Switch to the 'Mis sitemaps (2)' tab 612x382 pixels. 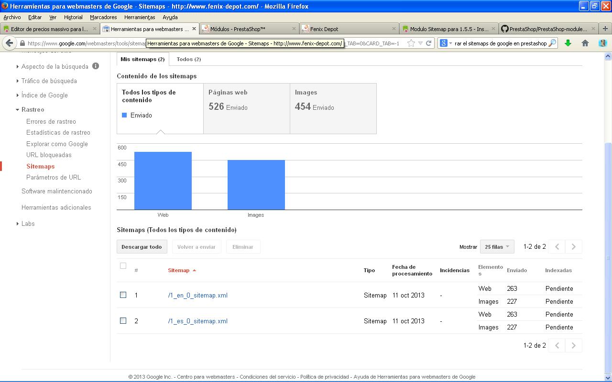click(x=142, y=59)
